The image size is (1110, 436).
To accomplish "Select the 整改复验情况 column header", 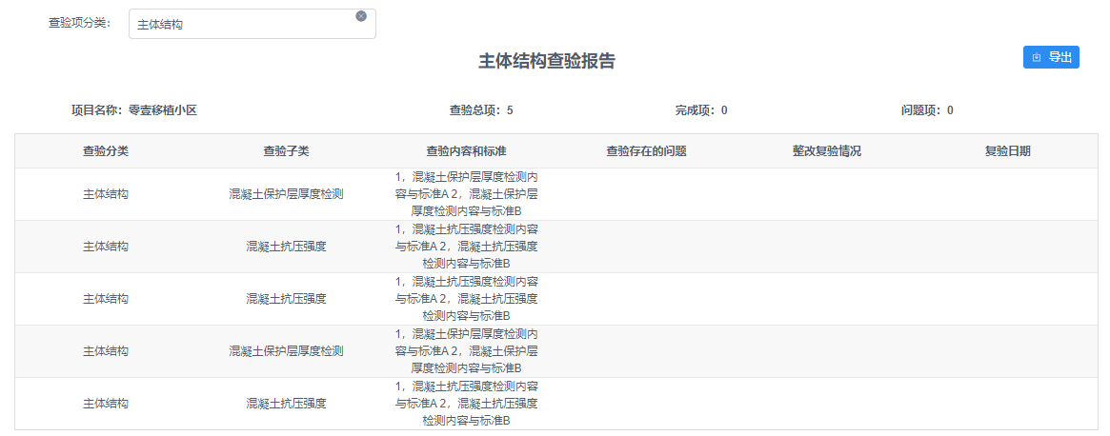I will tap(826, 151).
